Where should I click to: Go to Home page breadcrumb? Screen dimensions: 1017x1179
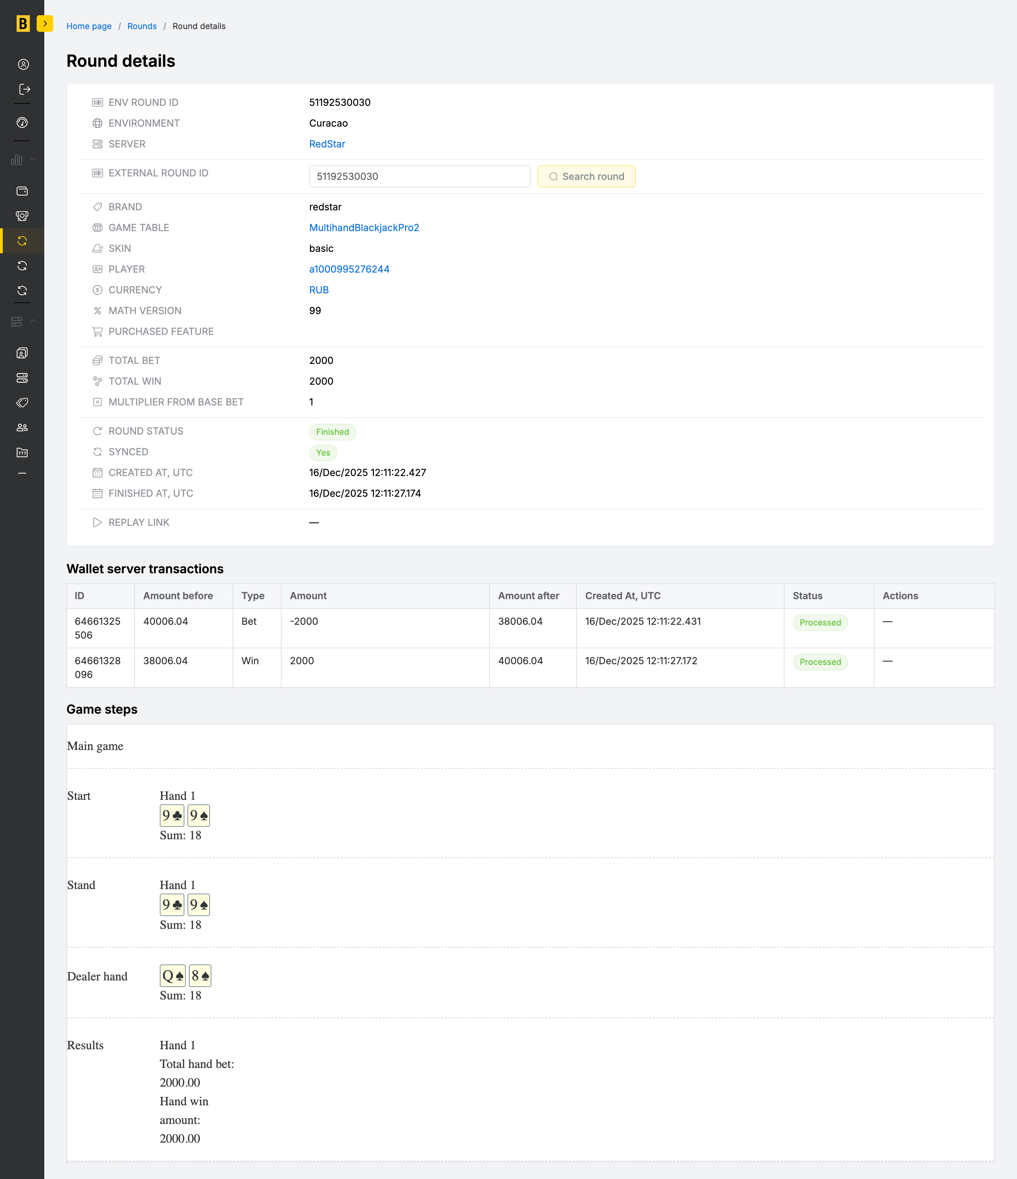(89, 26)
